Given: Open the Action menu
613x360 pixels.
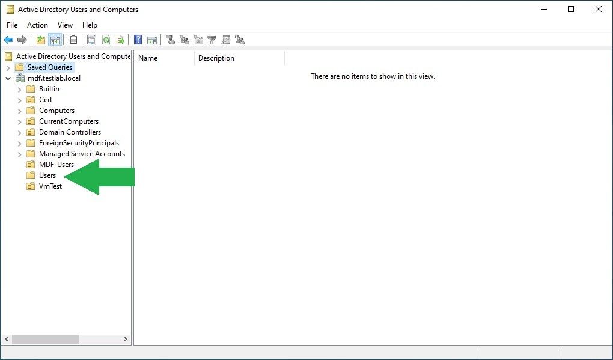Looking at the screenshot, I should click(x=37, y=25).
